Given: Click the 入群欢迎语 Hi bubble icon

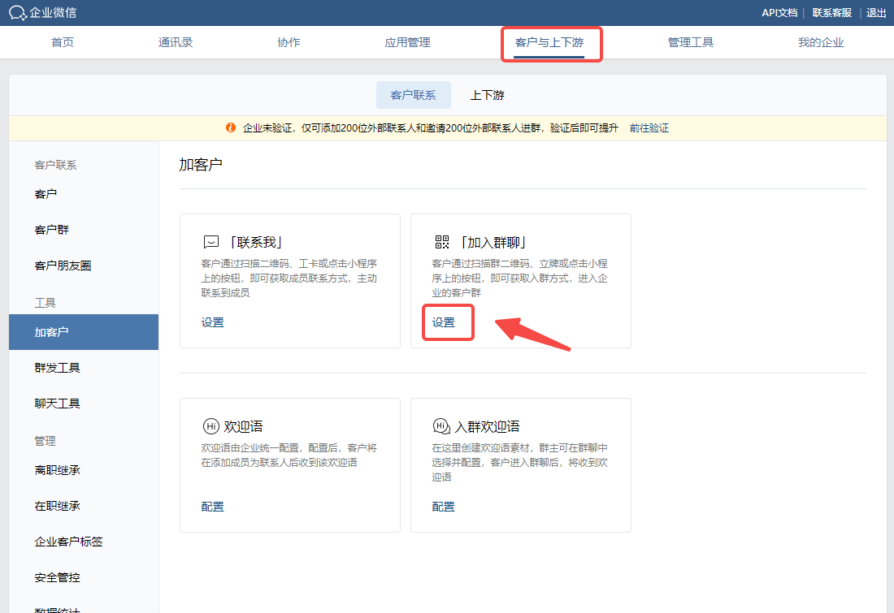Looking at the screenshot, I should click(x=441, y=426).
